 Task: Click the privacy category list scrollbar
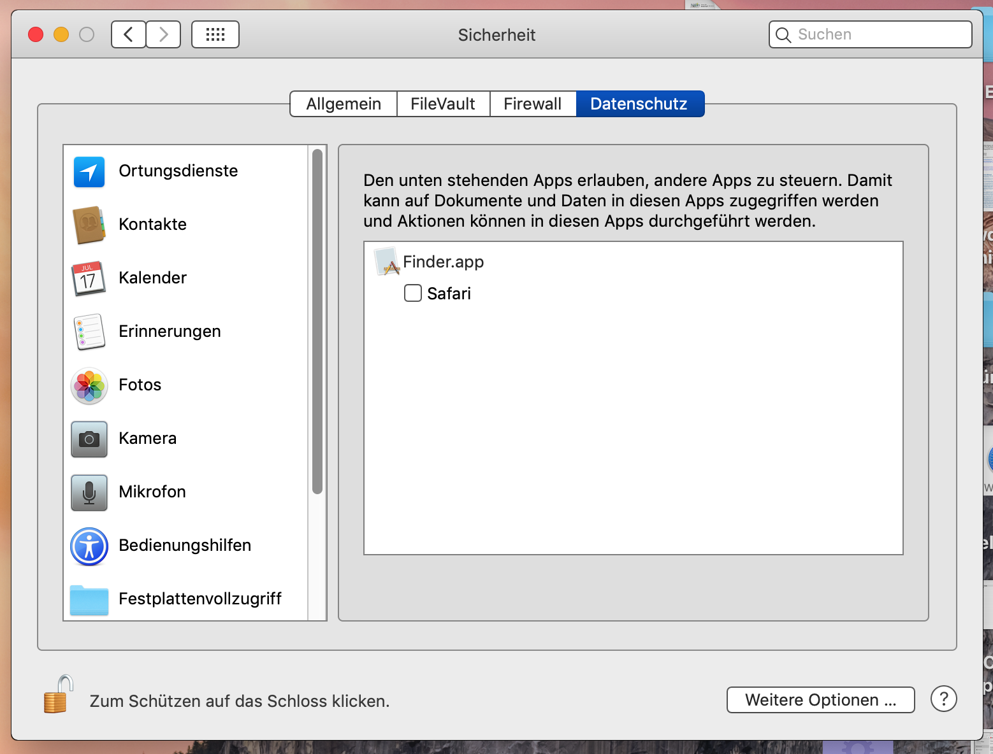(x=317, y=322)
